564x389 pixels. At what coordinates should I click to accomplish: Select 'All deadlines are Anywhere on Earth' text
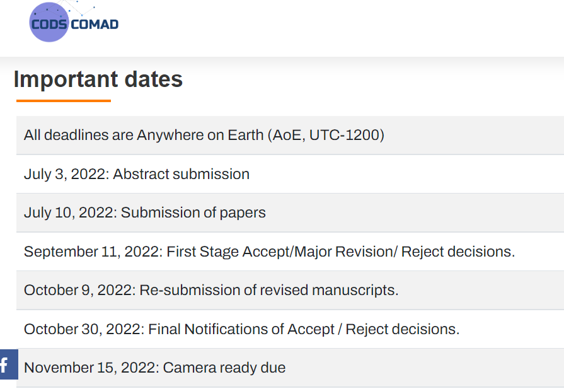143,135
